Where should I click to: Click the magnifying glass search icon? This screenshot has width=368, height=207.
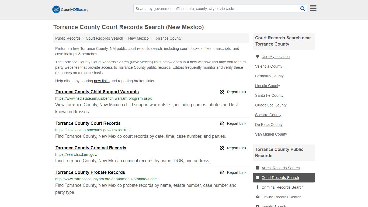[303, 9]
